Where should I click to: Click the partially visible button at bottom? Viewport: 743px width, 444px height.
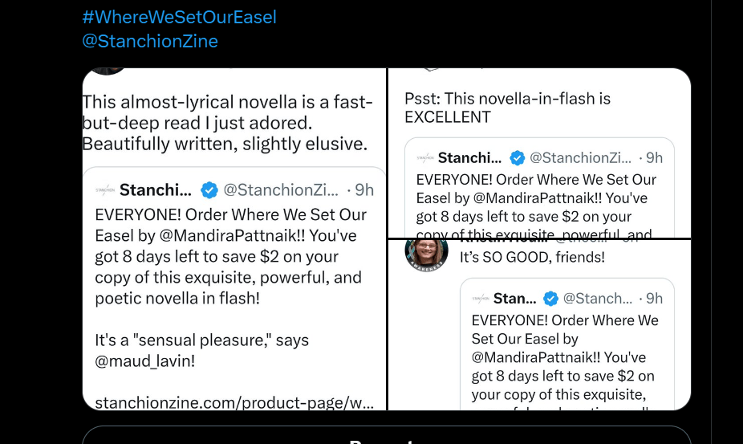coord(386,436)
